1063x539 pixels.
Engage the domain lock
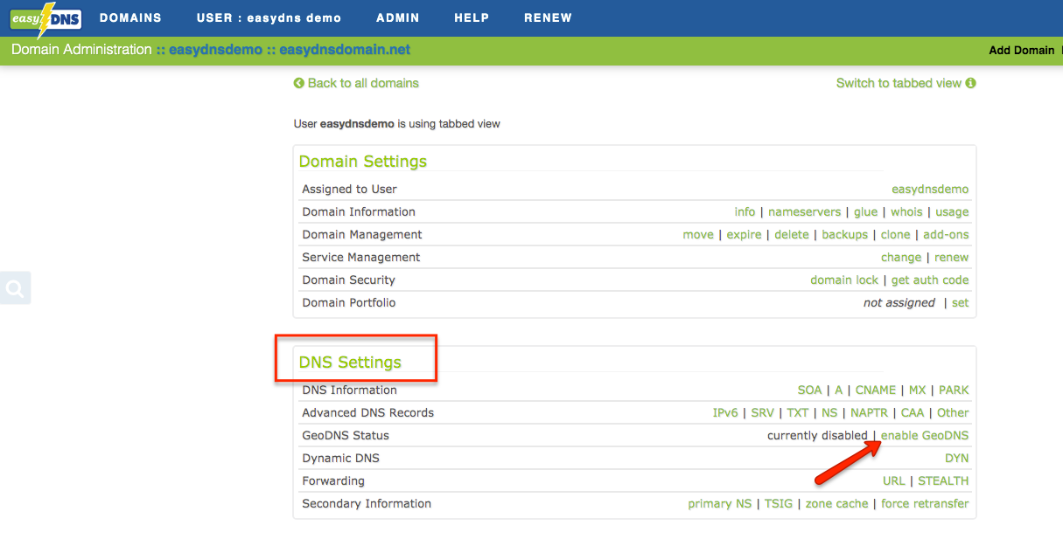pos(844,280)
